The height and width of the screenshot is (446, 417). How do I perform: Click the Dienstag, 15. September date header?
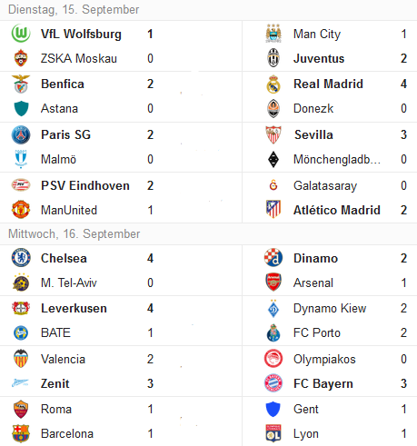(74, 10)
